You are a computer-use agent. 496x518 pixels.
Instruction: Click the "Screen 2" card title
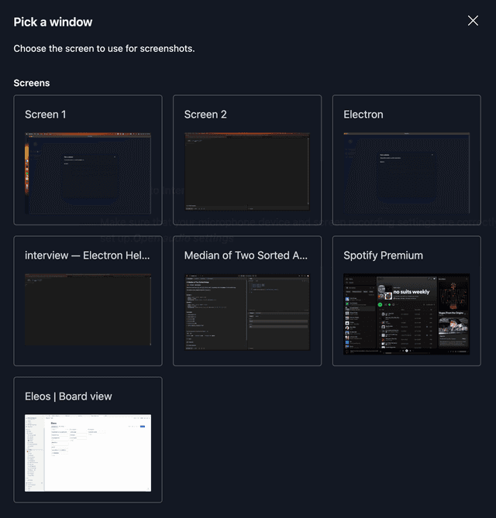pyautogui.click(x=205, y=115)
